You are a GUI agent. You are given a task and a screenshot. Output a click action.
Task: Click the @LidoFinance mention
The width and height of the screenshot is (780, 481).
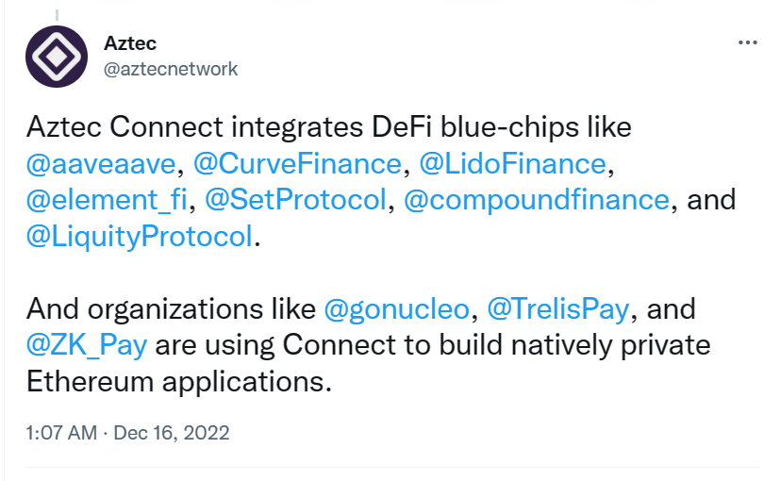513,163
